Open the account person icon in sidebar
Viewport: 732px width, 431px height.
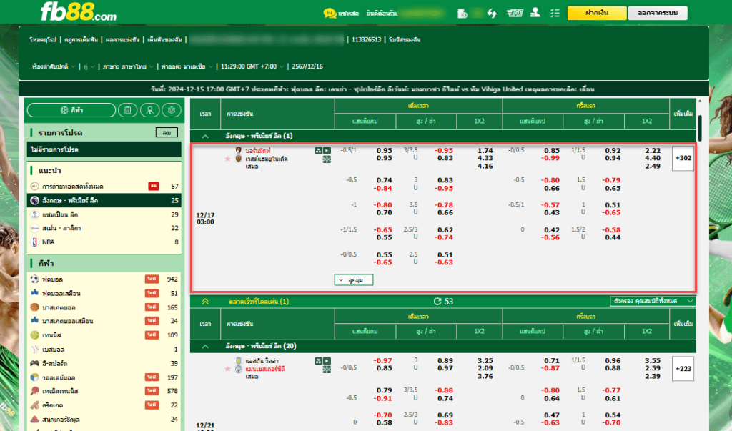click(150, 110)
